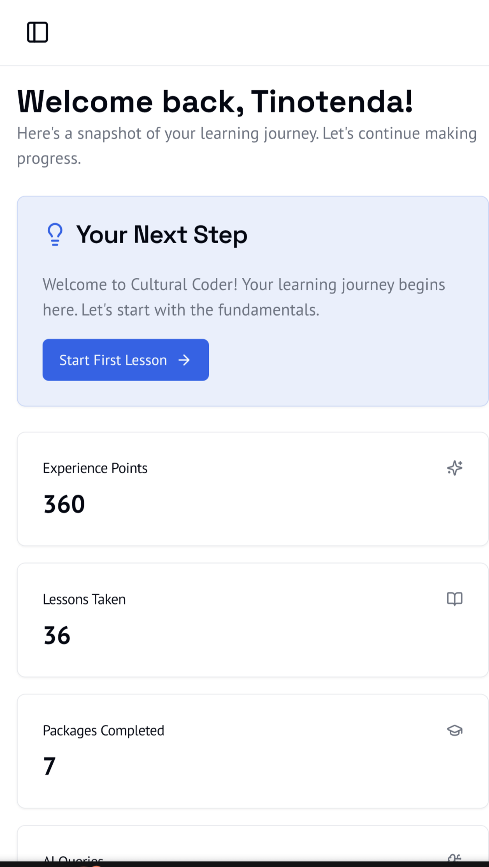This screenshot has width=489, height=867.
Task: Click the sparkles icon on Experience Points card
Action: coord(454,468)
